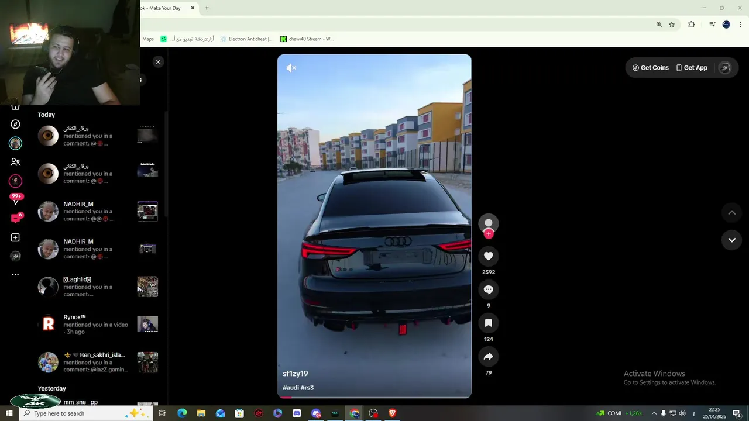Bookmark this page with the star icon
749x421 pixels.
672,25
